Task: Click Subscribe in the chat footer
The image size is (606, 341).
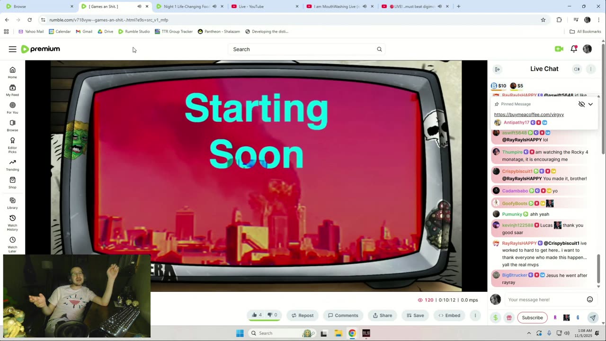Action: tap(532, 318)
